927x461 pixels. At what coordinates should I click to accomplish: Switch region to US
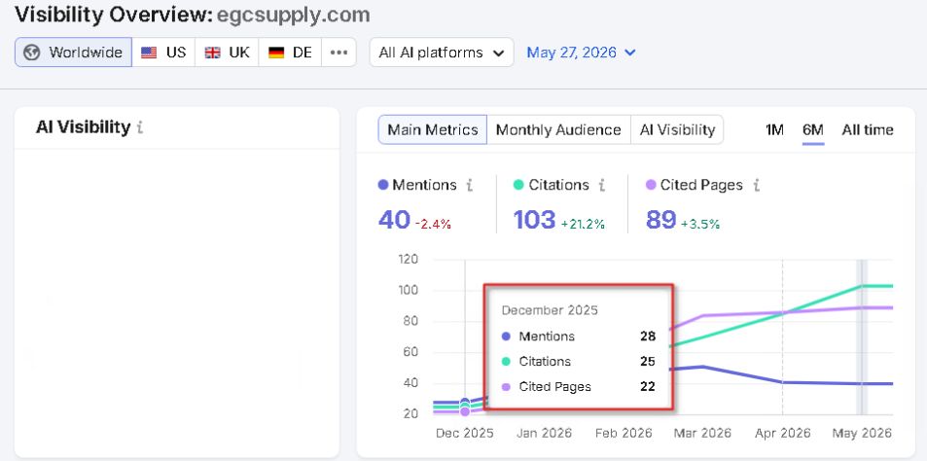click(163, 53)
